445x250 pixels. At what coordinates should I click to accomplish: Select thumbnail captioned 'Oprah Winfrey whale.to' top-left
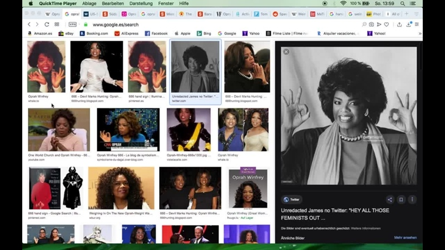tap(46, 67)
